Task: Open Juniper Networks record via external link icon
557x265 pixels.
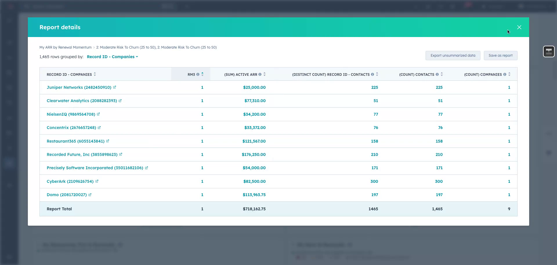Action: [115, 87]
